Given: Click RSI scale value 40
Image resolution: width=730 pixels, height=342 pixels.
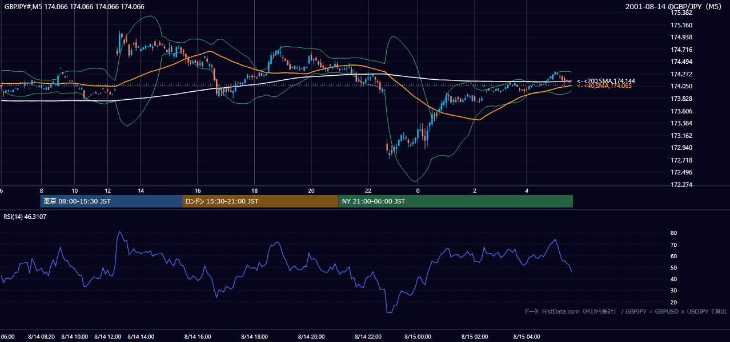Looking at the screenshot, I should coord(674,279).
